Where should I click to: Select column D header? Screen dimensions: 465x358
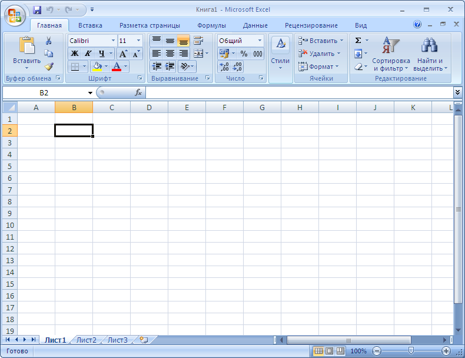click(149, 107)
